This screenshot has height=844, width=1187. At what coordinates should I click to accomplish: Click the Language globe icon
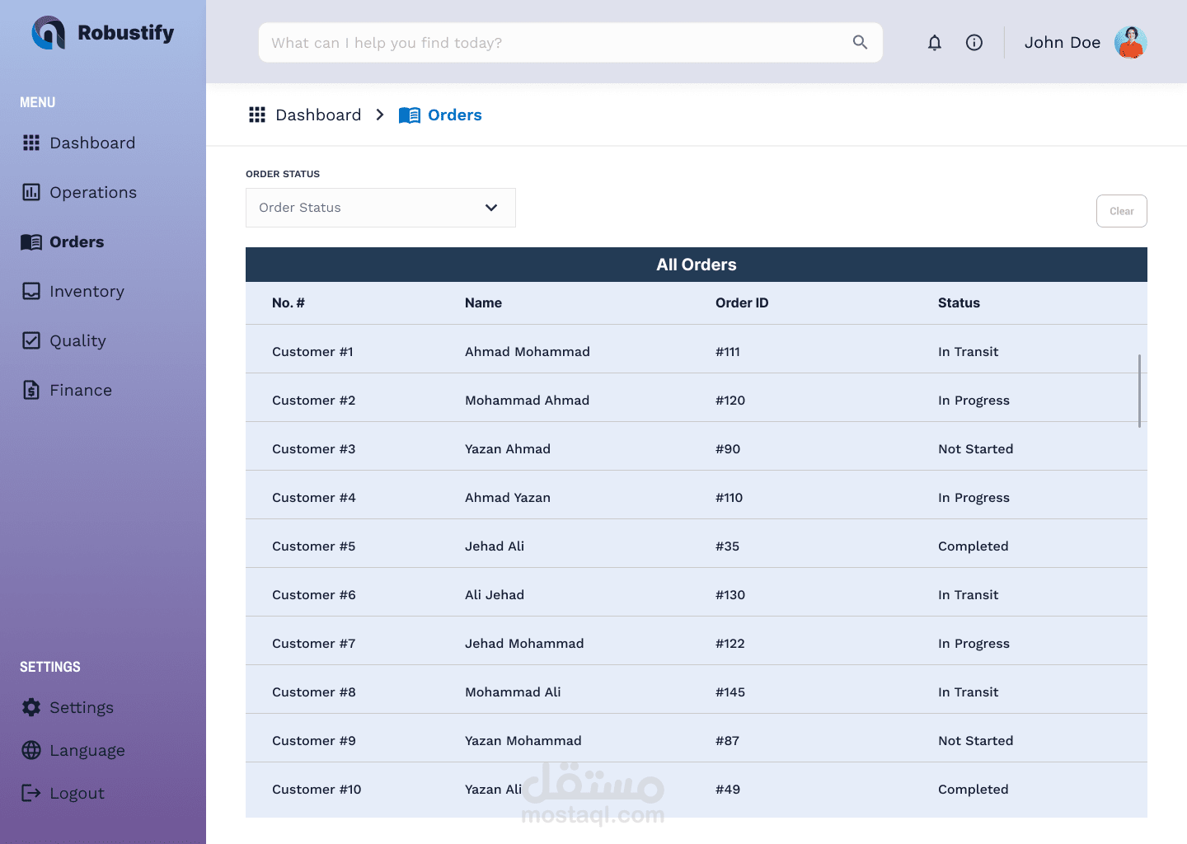coord(31,750)
